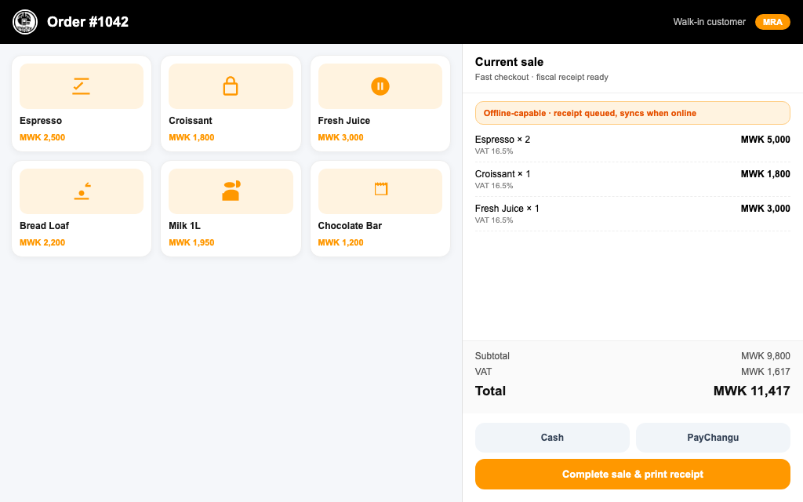Select the Croissant × 1 cart line
The height and width of the screenshot is (502, 803).
[633, 180]
